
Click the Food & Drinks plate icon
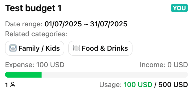tap(76, 48)
